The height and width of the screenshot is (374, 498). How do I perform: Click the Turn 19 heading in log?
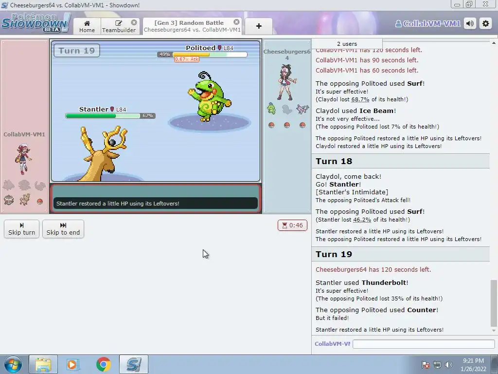tap(334, 254)
